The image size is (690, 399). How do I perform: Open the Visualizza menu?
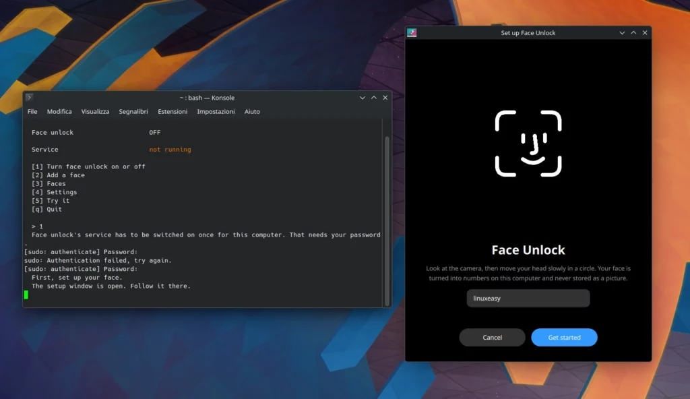pyautogui.click(x=95, y=111)
